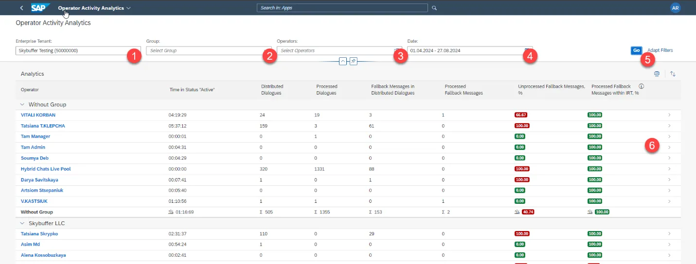
Task: Show info for Processed Fallback Messages within IRT
Action: click(x=641, y=86)
